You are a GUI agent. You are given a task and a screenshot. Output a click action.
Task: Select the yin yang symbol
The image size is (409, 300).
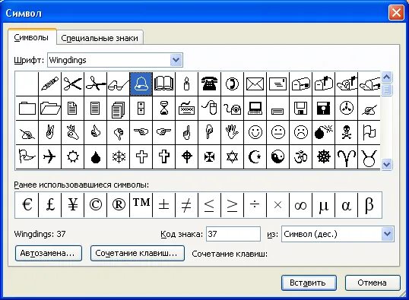point(277,157)
